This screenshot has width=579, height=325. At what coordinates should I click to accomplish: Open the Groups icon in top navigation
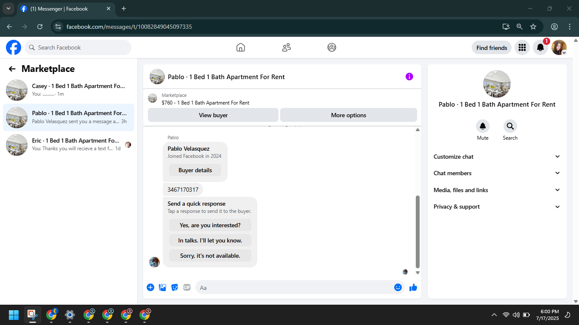click(x=332, y=47)
